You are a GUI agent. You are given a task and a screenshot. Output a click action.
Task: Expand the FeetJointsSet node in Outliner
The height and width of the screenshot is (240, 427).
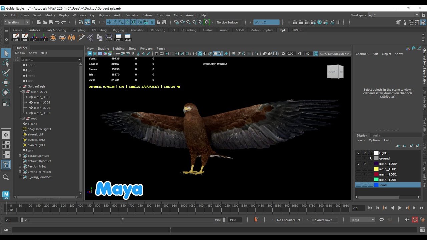pyautogui.click(x=20, y=166)
